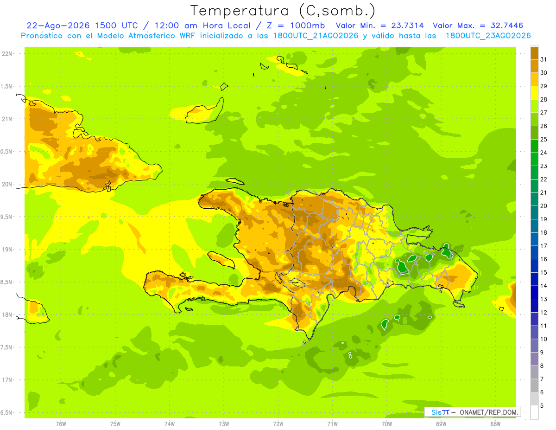The width and height of the screenshot is (556, 430).
Task: Click the "7.5N" latitude label
Action: click(x=6, y=347)
